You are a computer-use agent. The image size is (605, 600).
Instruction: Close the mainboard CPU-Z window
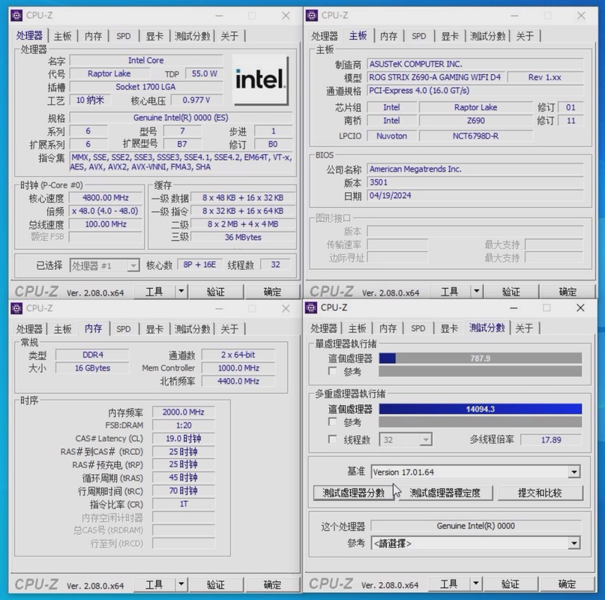pos(581,16)
